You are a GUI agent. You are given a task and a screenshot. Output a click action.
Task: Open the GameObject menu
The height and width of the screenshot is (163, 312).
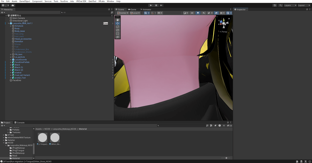[25, 1]
